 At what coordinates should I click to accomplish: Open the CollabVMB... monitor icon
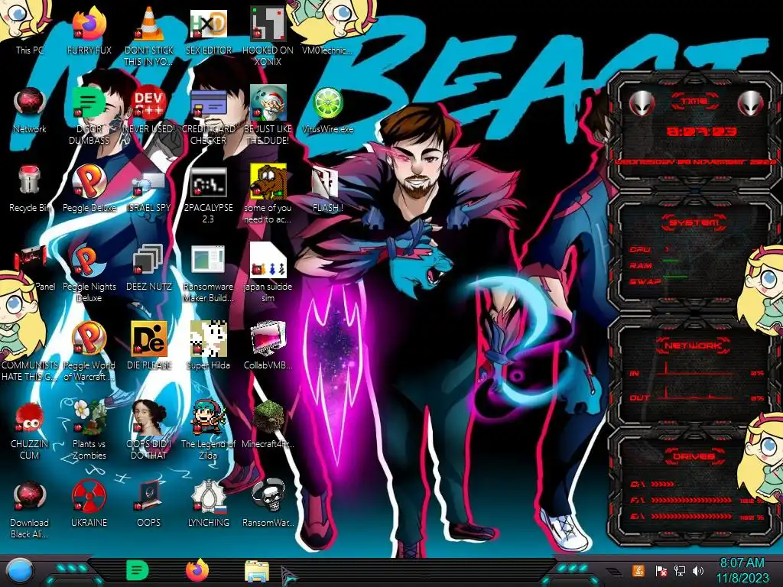(x=268, y=346)
